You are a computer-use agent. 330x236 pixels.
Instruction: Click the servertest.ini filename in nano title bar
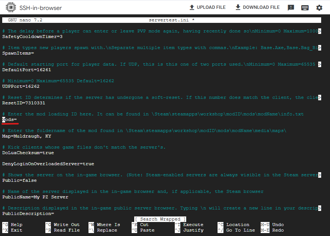click(169, 20)
